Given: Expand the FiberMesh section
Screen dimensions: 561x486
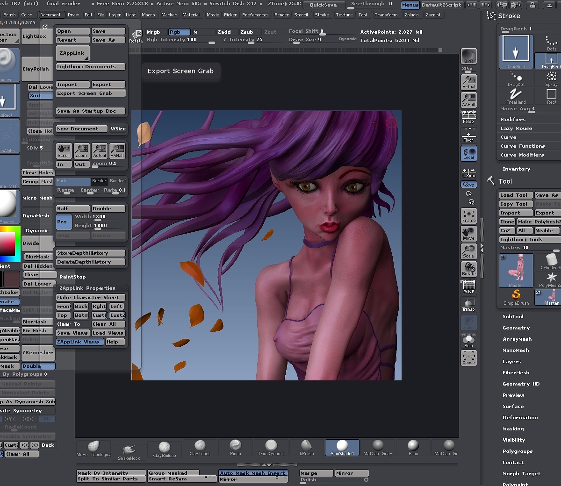Looking at the screenshot, I should tap(516, 372).
